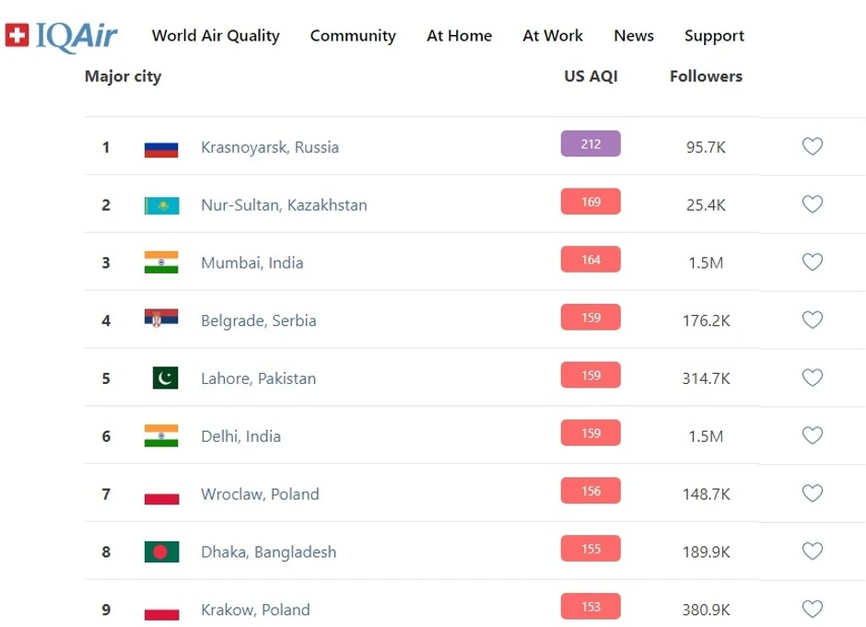Expand the At Work menu
This screenshot has height=627, width=866.
(x=553, y=36)
